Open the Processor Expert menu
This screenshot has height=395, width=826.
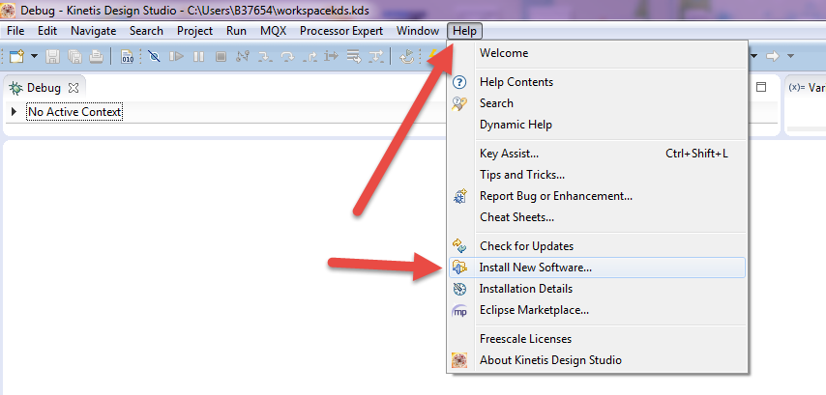tap(341, 31)
